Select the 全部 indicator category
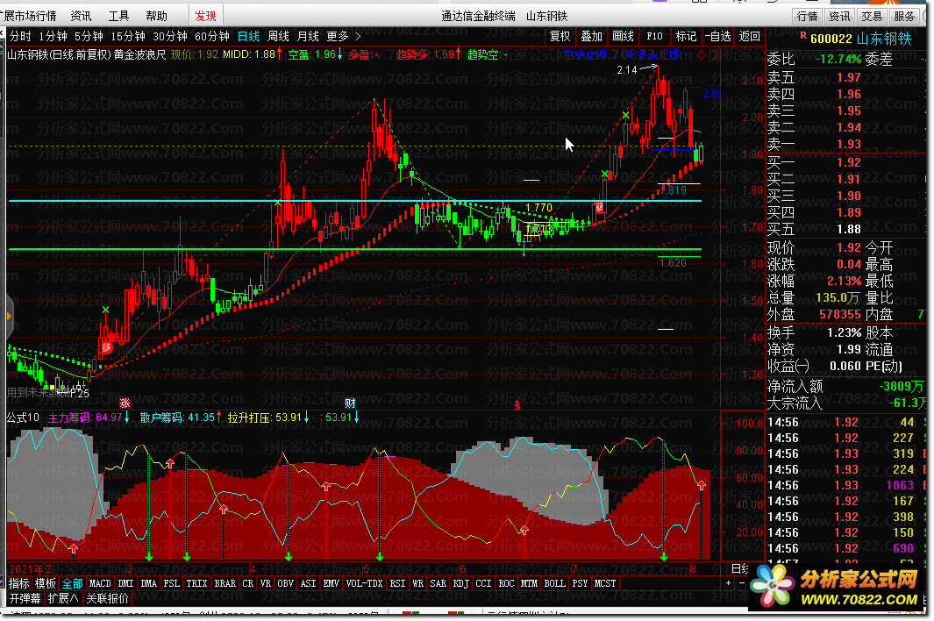 (x=72, y=583)
